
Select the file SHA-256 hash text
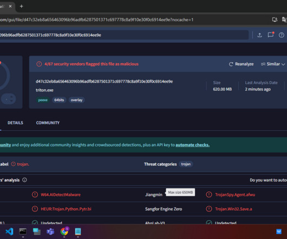coord(104,81)
